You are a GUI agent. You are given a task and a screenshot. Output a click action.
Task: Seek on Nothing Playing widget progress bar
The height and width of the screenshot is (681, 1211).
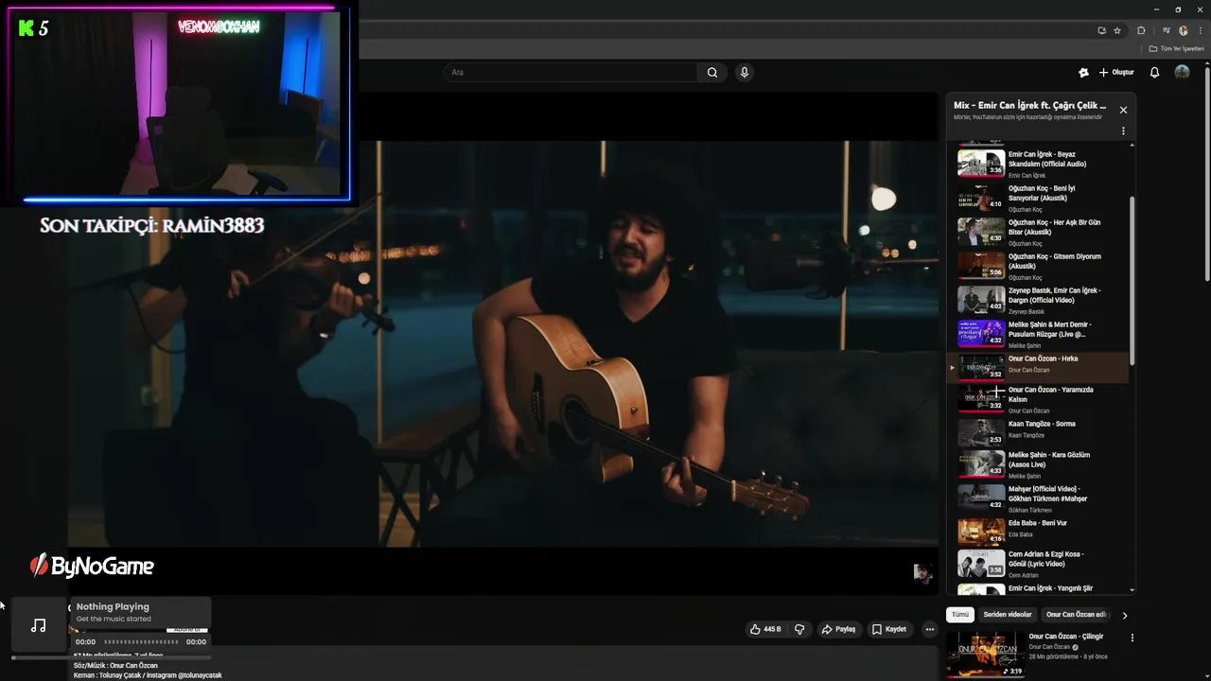pyautogui.click(x=140, y=641)
